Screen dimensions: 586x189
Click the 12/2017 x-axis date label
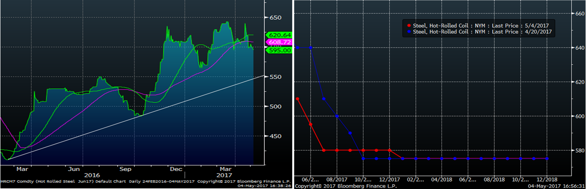click(389, 179)
